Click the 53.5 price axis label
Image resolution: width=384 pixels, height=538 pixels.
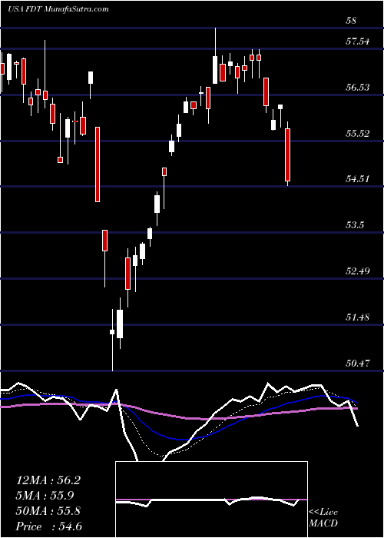pyautogui.click(x=355, y=225)
